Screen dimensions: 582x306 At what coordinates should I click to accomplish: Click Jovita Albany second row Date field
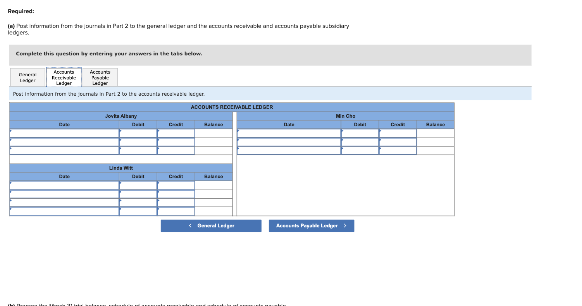pyautogui.click(x=64, y=142)
